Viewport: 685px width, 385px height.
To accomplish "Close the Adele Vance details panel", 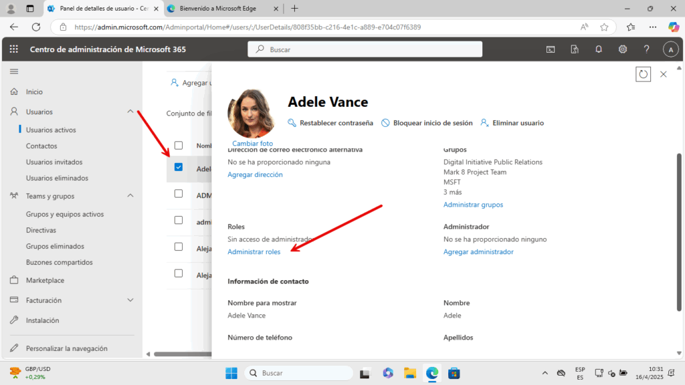I will click(664, 74).
